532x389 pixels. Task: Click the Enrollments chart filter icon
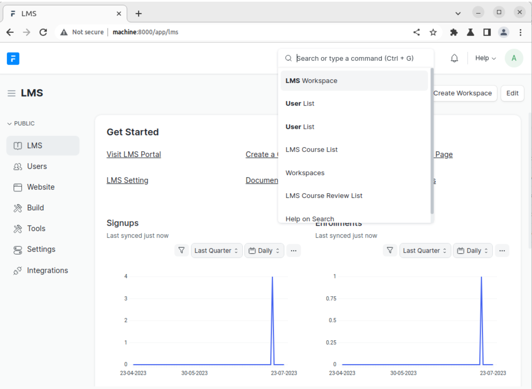(390, 250)
